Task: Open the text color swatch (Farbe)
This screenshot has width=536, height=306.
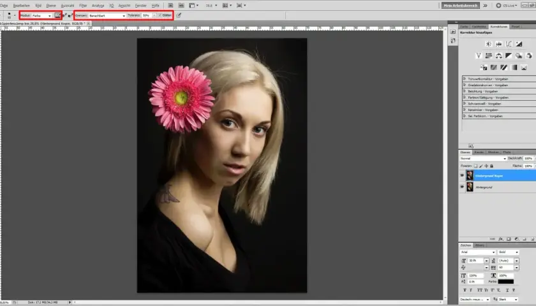Action: [505, 281]
